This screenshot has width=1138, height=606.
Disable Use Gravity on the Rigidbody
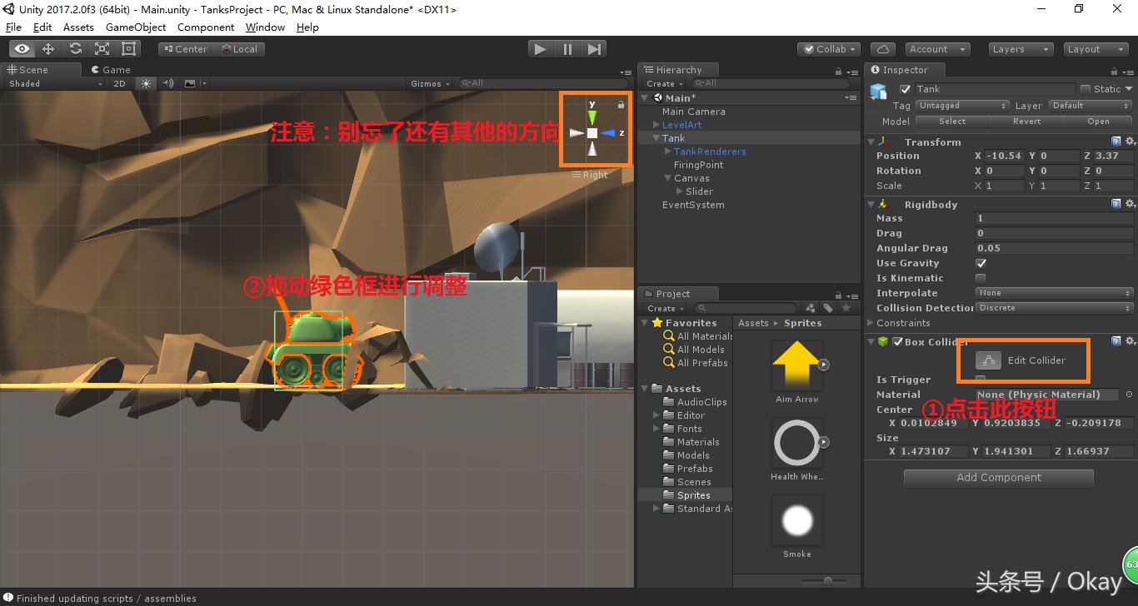click(x=981, y=263)
